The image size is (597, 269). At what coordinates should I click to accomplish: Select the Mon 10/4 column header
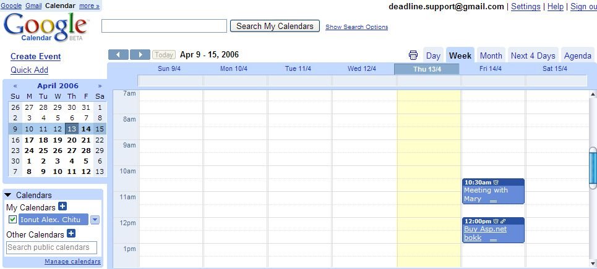click(x=234, y=68)
